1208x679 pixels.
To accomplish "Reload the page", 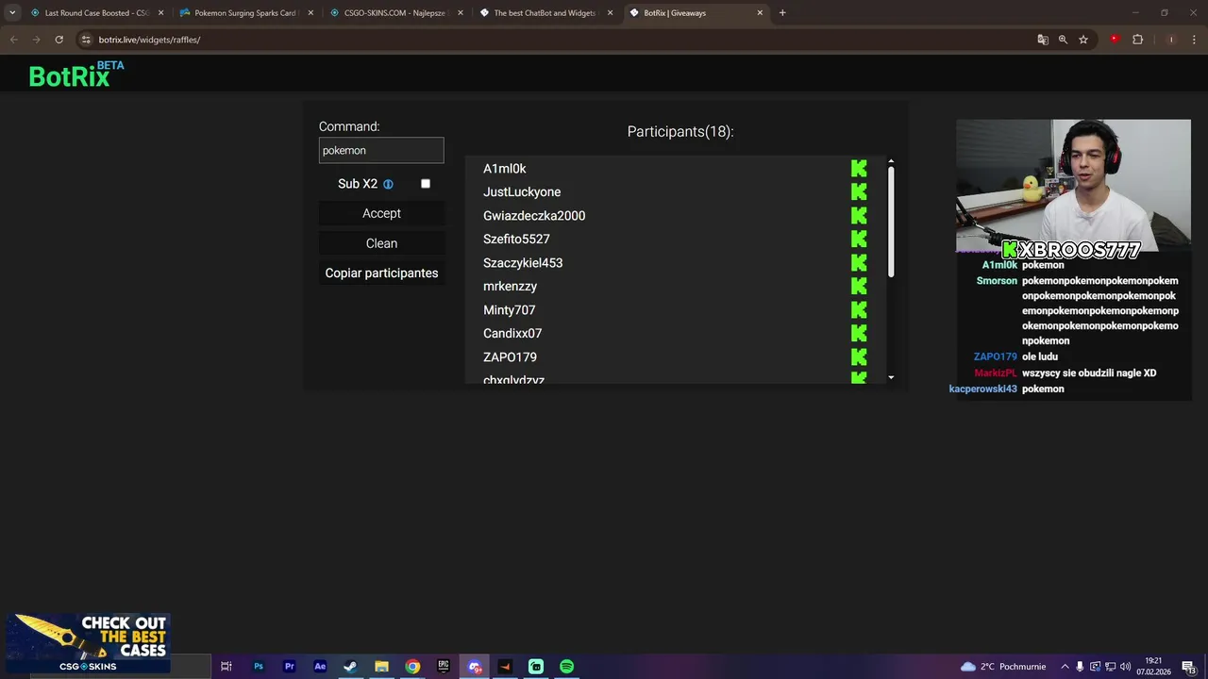I will pos(59,40).
